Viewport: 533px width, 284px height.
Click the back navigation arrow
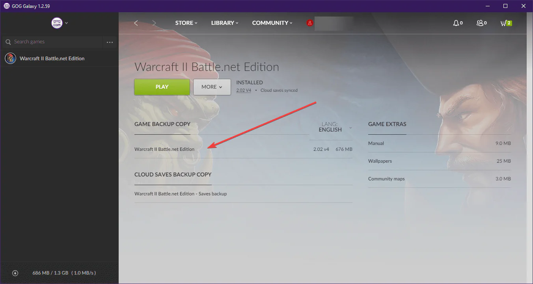136,23
